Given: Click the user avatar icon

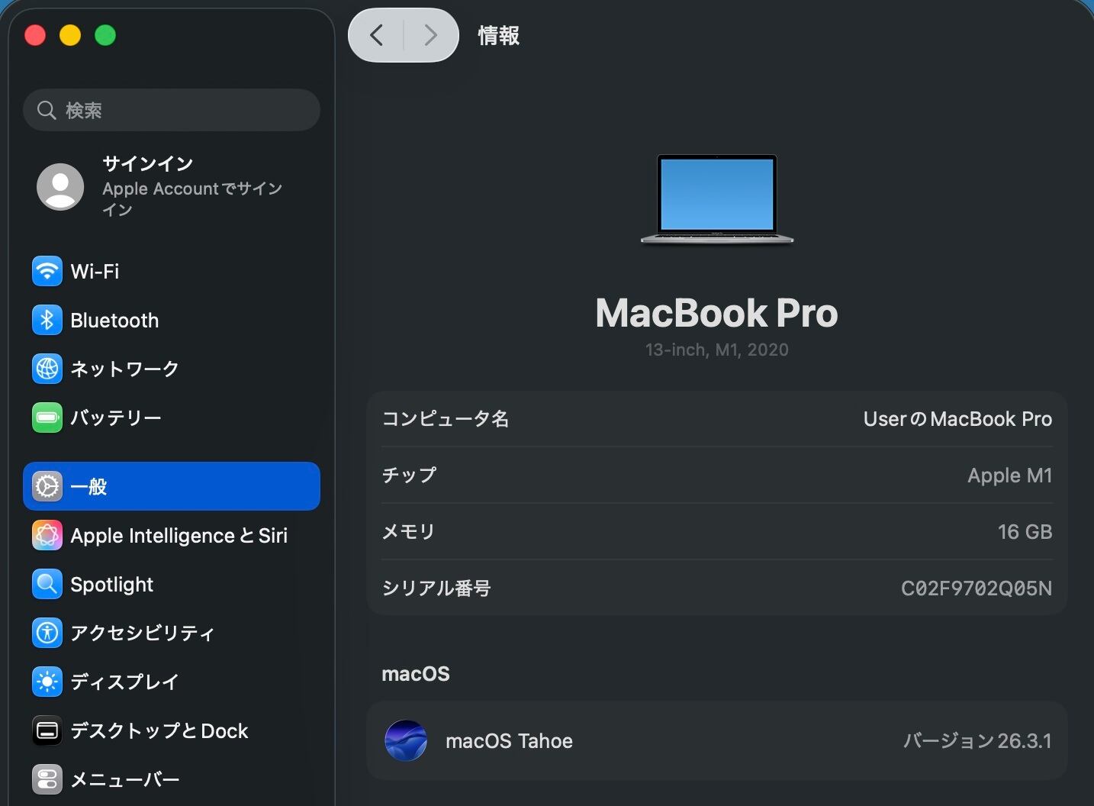Looking at the screenshot, I should tap(60, 186).
